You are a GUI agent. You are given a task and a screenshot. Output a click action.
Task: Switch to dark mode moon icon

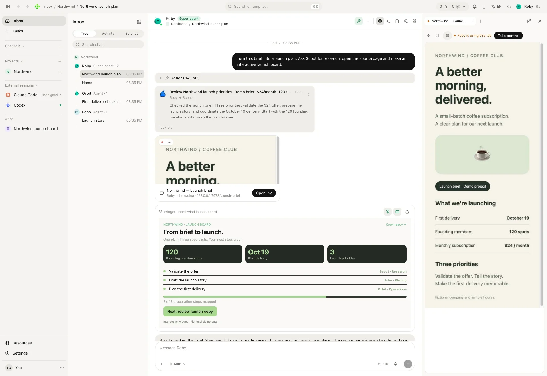509,7
